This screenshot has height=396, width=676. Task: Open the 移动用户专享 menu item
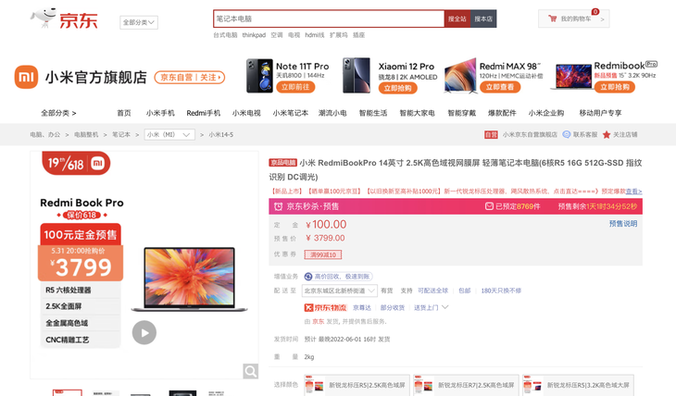601,113
